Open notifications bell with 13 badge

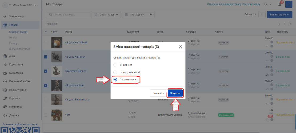(280, 4)
